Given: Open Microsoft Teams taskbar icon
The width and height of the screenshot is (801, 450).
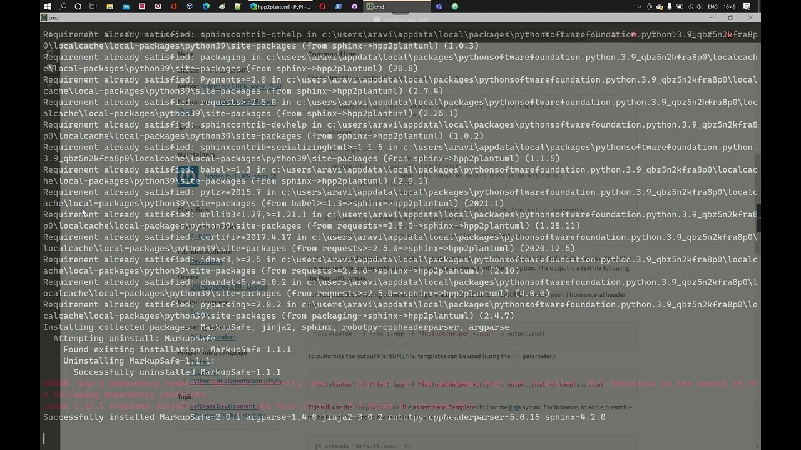Looking at the screenshot, I should 439,6.
